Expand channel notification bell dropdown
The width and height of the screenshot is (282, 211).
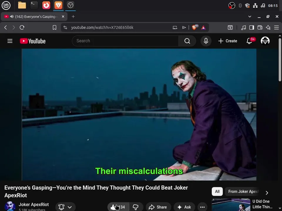(66, 207)
